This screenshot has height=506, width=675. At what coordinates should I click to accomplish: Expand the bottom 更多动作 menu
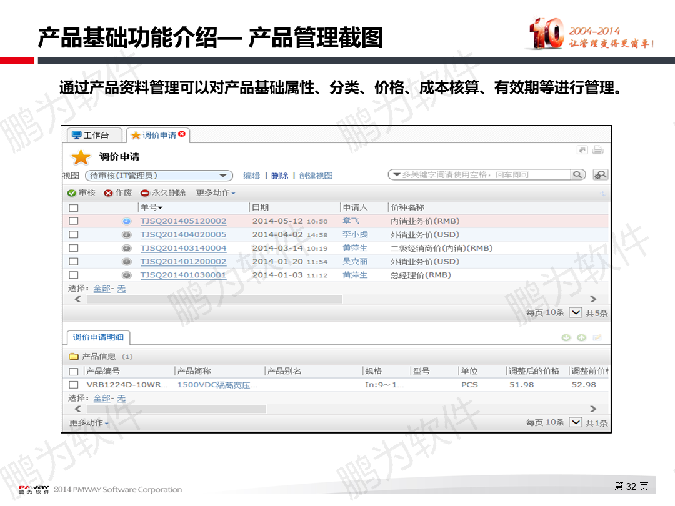coord(89,423)
